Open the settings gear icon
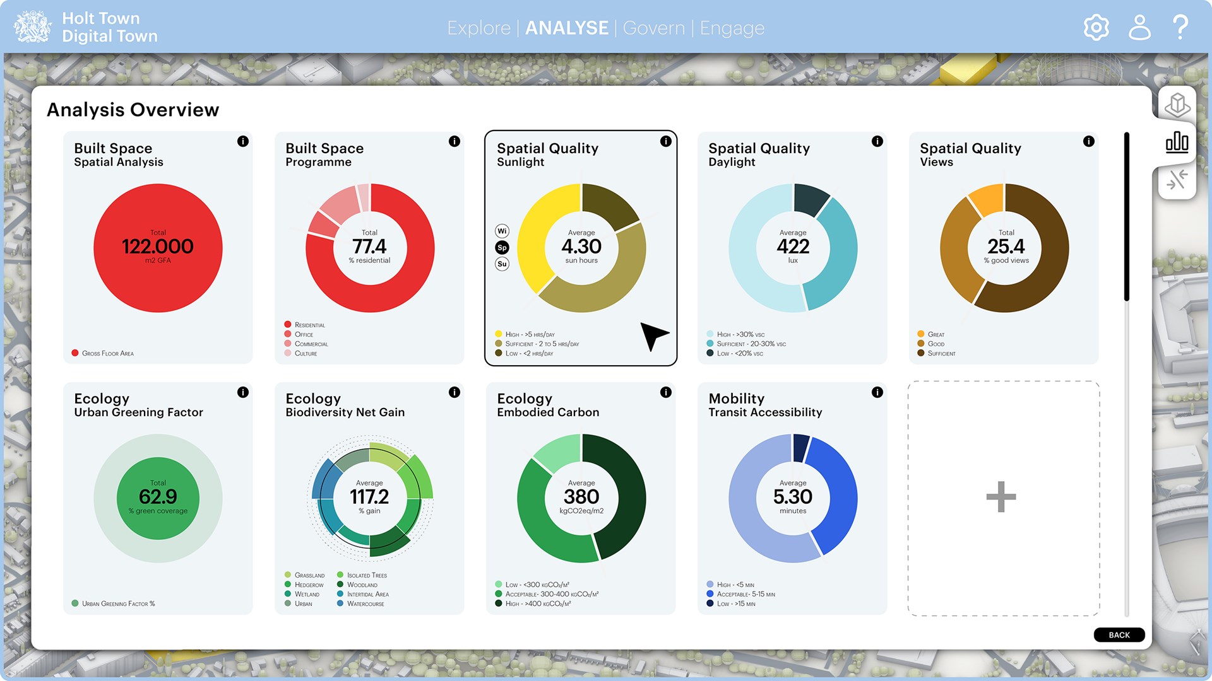The image size is (1212, 681). [1096, 28]
